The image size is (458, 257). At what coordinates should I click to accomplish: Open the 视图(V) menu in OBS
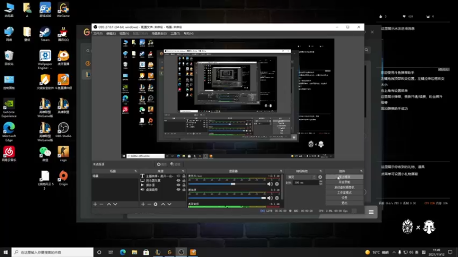click(x=124, y=34)
